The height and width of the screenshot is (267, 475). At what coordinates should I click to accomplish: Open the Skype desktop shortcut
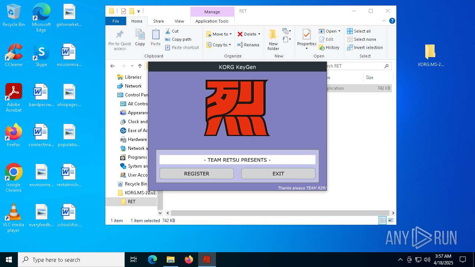(41, 56)
